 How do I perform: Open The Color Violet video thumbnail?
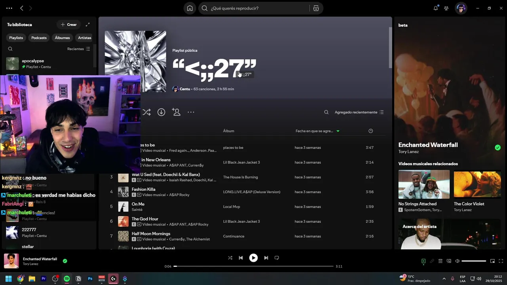[x=477, y=184]
